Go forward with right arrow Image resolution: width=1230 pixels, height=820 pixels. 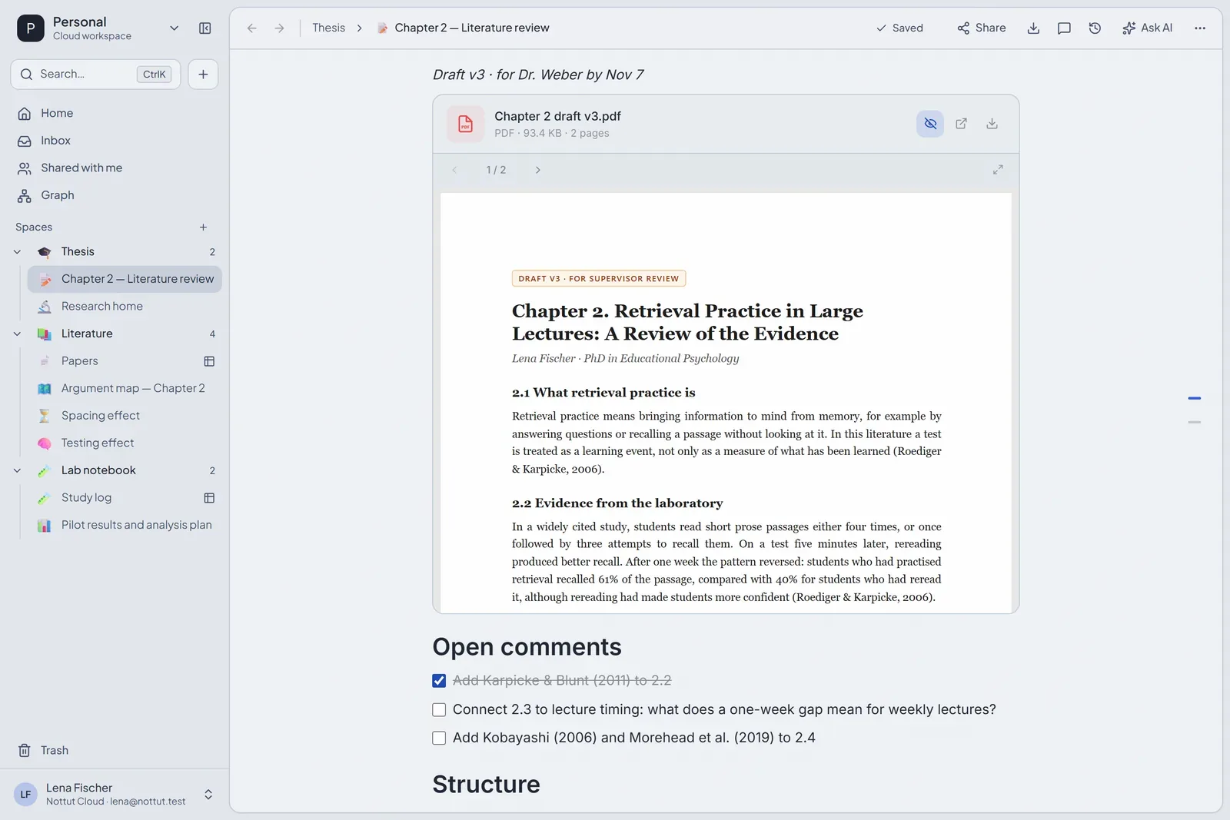[x=279, y=28]
